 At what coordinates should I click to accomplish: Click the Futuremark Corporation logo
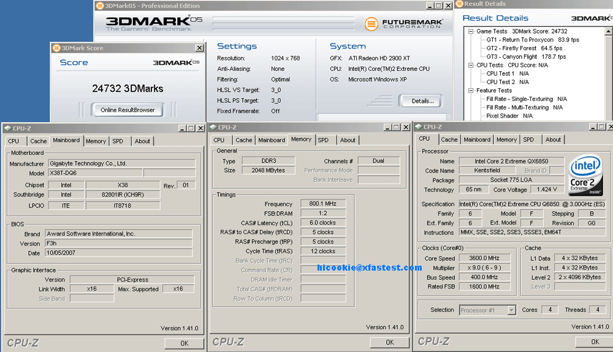coord(404,24)
